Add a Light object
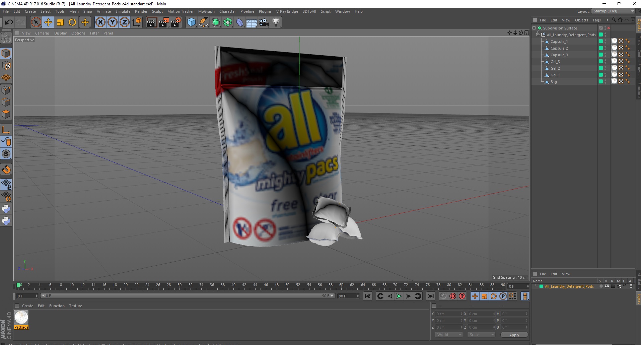Viewport: 641px width, 345px height. coord(276,22)
